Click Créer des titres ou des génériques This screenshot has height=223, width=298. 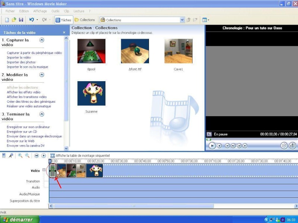pyautogui.click(x=31, y=102)
